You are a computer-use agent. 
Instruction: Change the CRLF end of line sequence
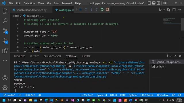(x=123, y=95)
